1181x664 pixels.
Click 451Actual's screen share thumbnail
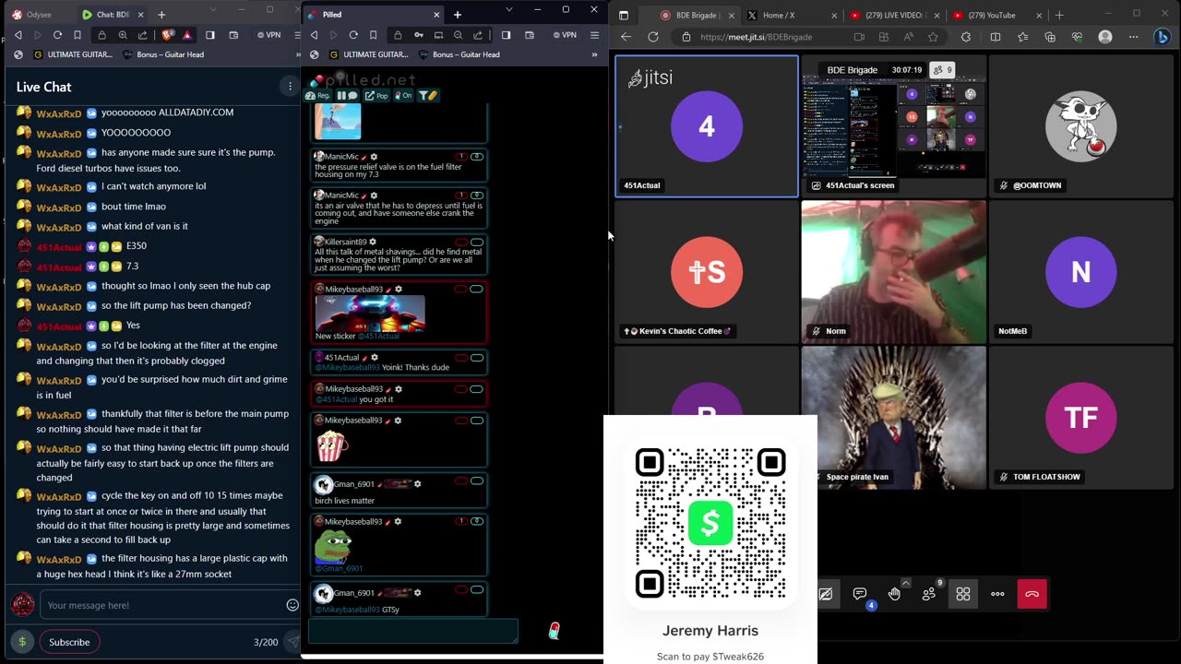(893, 127)
